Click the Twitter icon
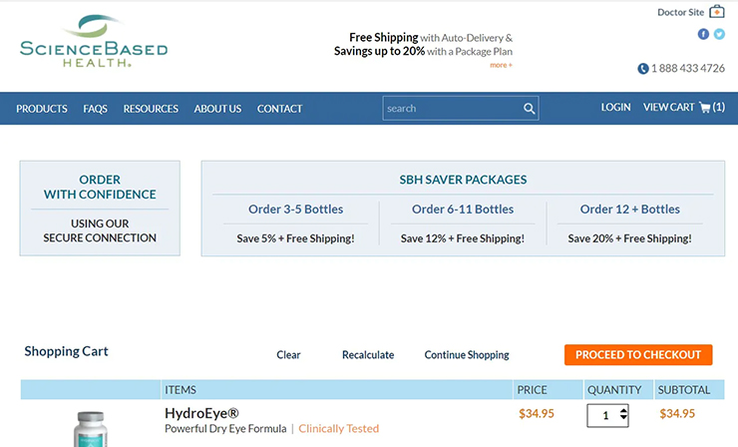The height and width of the screenshot is (447, 738). click(719, 34)
